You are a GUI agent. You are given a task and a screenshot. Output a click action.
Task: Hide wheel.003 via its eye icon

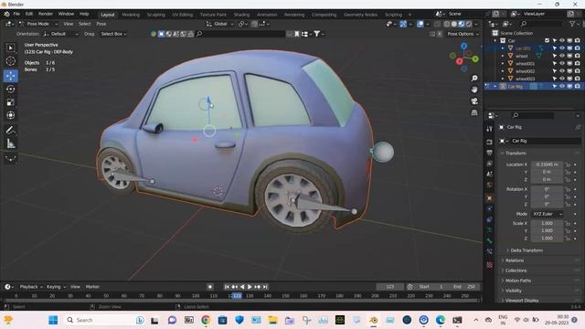tap(562, 79)
